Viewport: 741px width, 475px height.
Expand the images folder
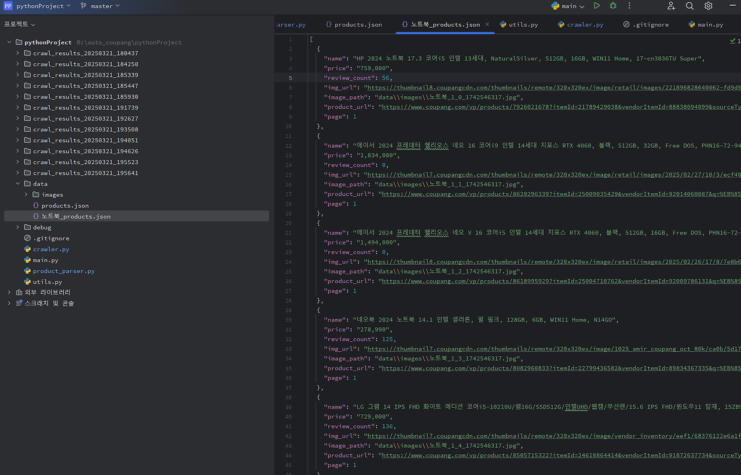26,195
